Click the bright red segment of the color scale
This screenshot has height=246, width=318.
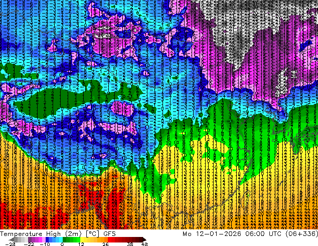[x=111, y=239]
